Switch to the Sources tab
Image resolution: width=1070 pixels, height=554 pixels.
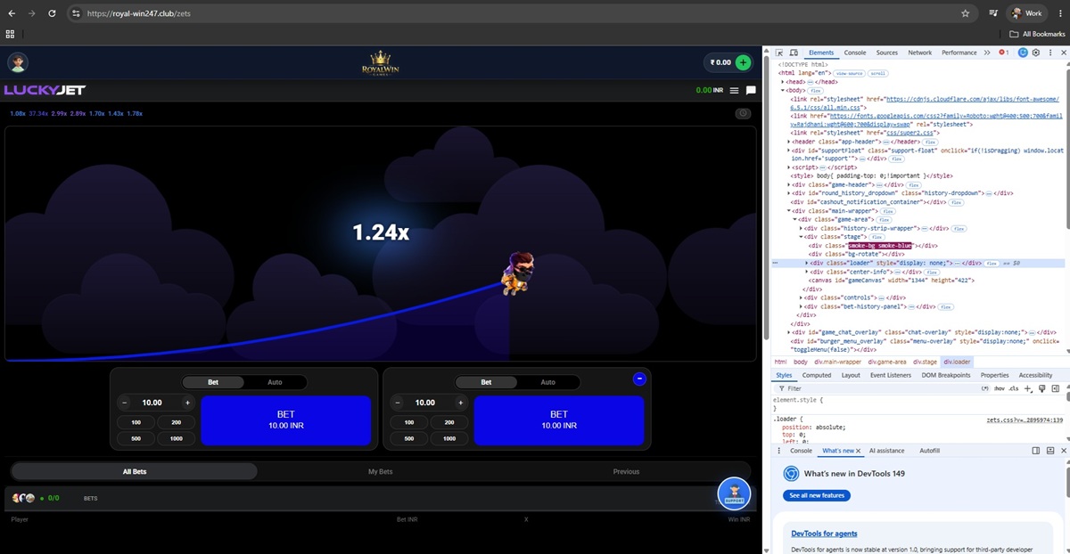coord(887,53)
